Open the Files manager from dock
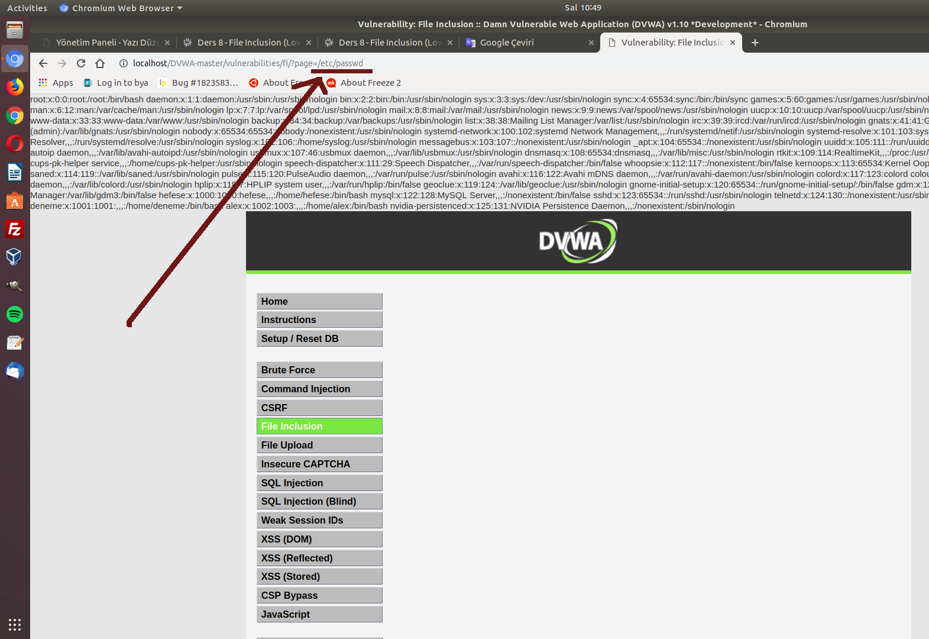This screenshot has height=639, width=929. pyautogui.click(x=15, y=30)
